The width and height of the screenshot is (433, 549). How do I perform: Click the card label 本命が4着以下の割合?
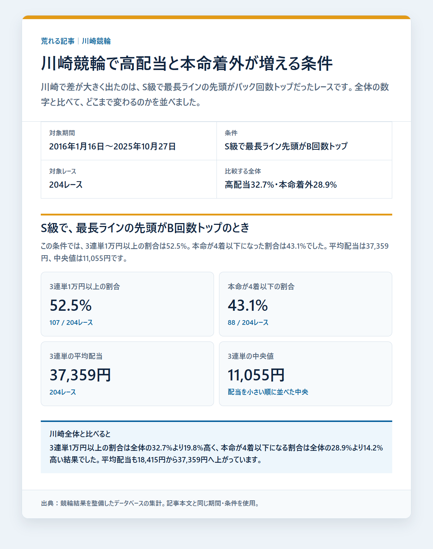(261, 287)
